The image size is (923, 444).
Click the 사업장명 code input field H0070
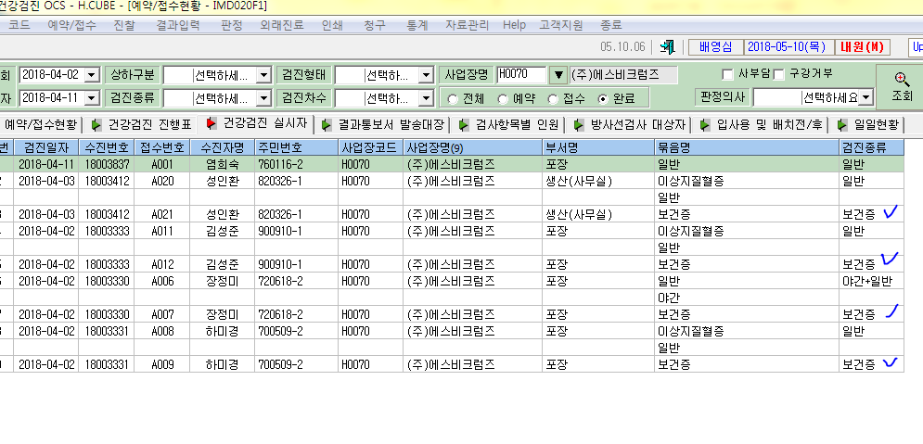pyautogui.click(x=522, y=75)
